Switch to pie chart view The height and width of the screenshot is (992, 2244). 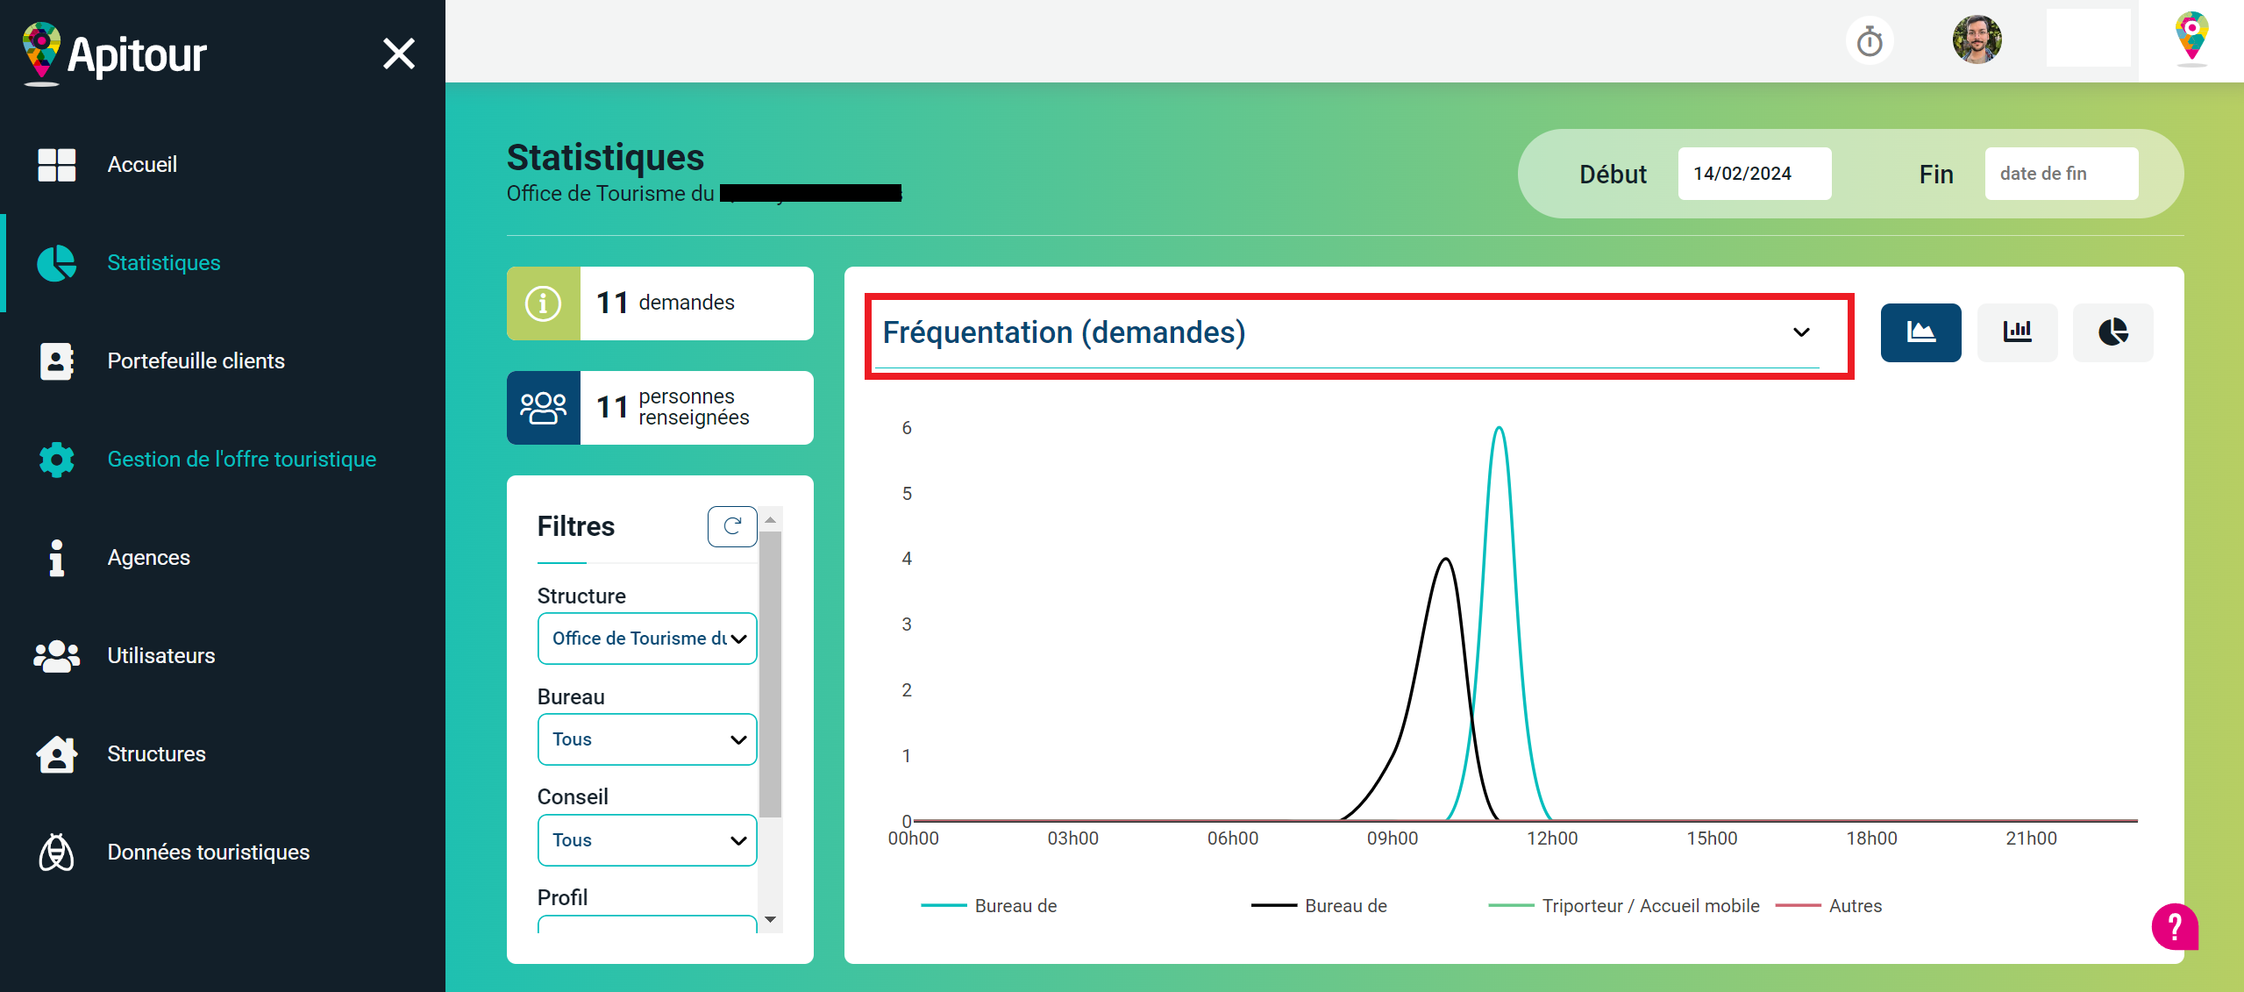coord(2112,332)
